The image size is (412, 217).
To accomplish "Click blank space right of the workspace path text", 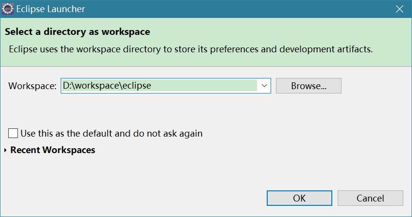I will coord(209,86).
